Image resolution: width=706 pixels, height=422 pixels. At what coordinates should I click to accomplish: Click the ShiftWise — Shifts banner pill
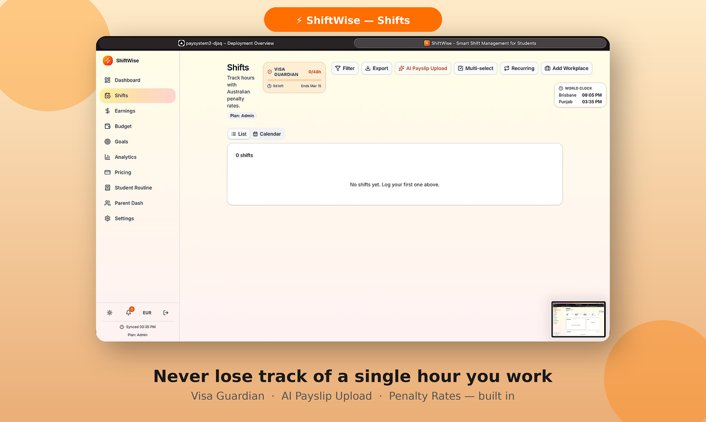[353, 20]
